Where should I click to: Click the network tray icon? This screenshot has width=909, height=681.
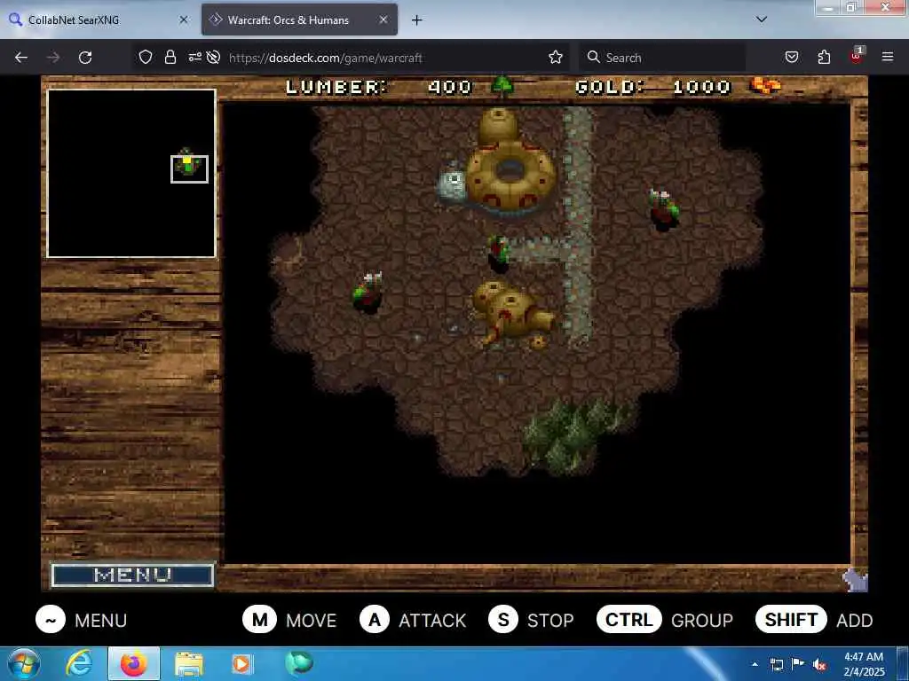[x=777, y=664]
